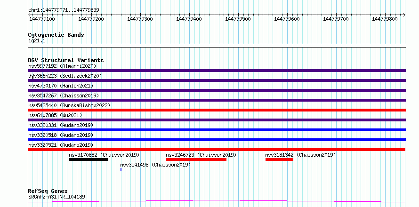Click the nsv3170882 (Chaisson2019) label
The image size is (419, 207).
point(104,155)
